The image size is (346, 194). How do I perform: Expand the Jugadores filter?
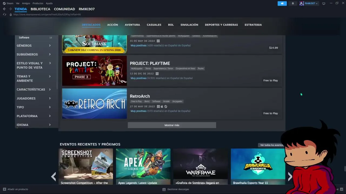coord(34,98)
